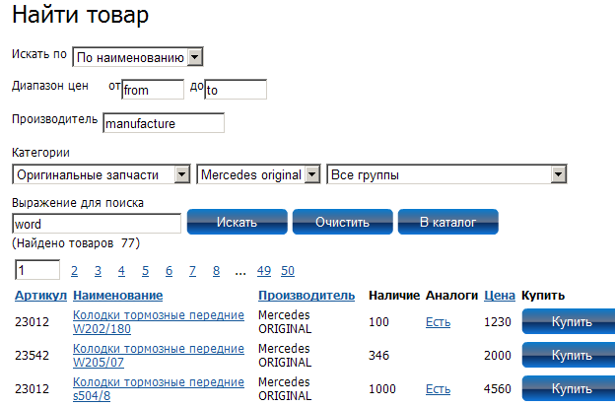Go to page 2 of results
This screenshot has width=615, height=407.
coord(74,271)
